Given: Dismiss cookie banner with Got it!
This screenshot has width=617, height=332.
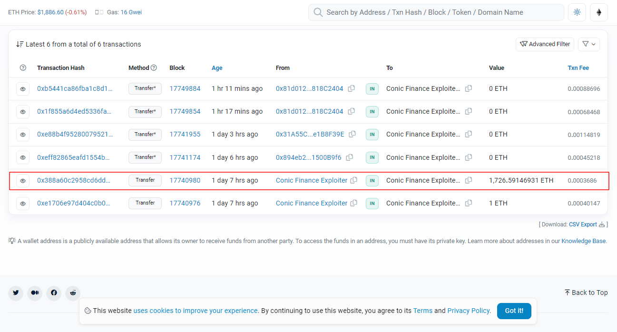Looking at the screenshot, I should coord(514,311).
